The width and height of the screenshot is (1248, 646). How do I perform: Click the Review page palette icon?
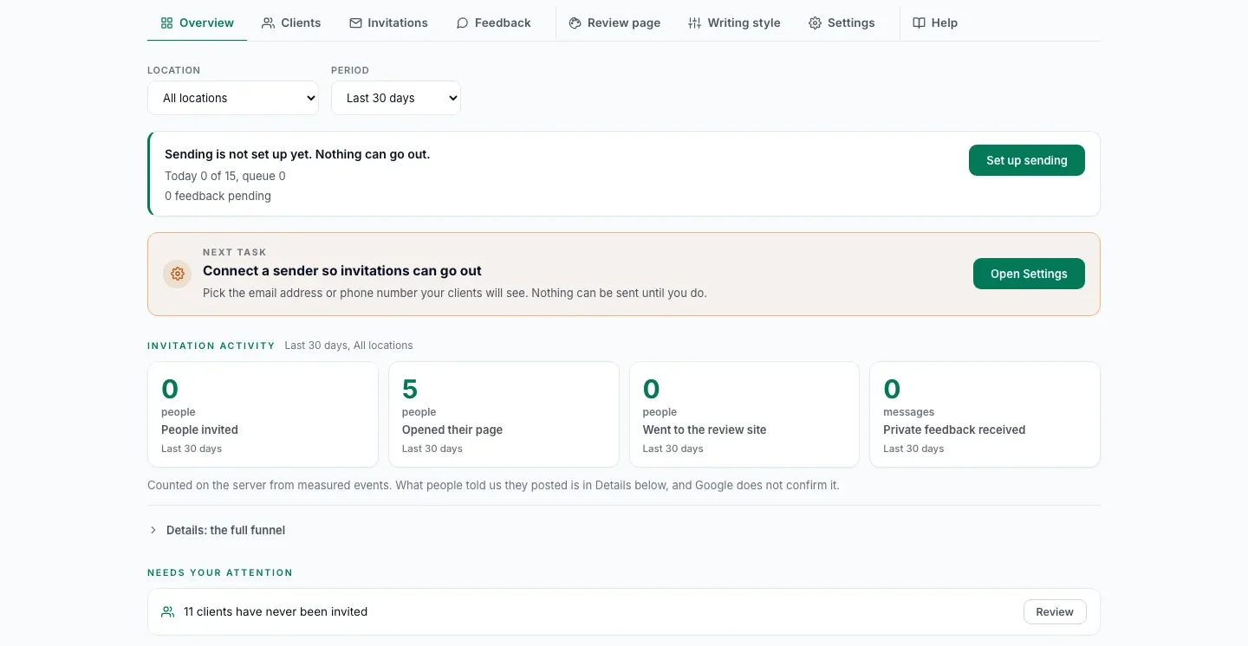tap(575, 23)
